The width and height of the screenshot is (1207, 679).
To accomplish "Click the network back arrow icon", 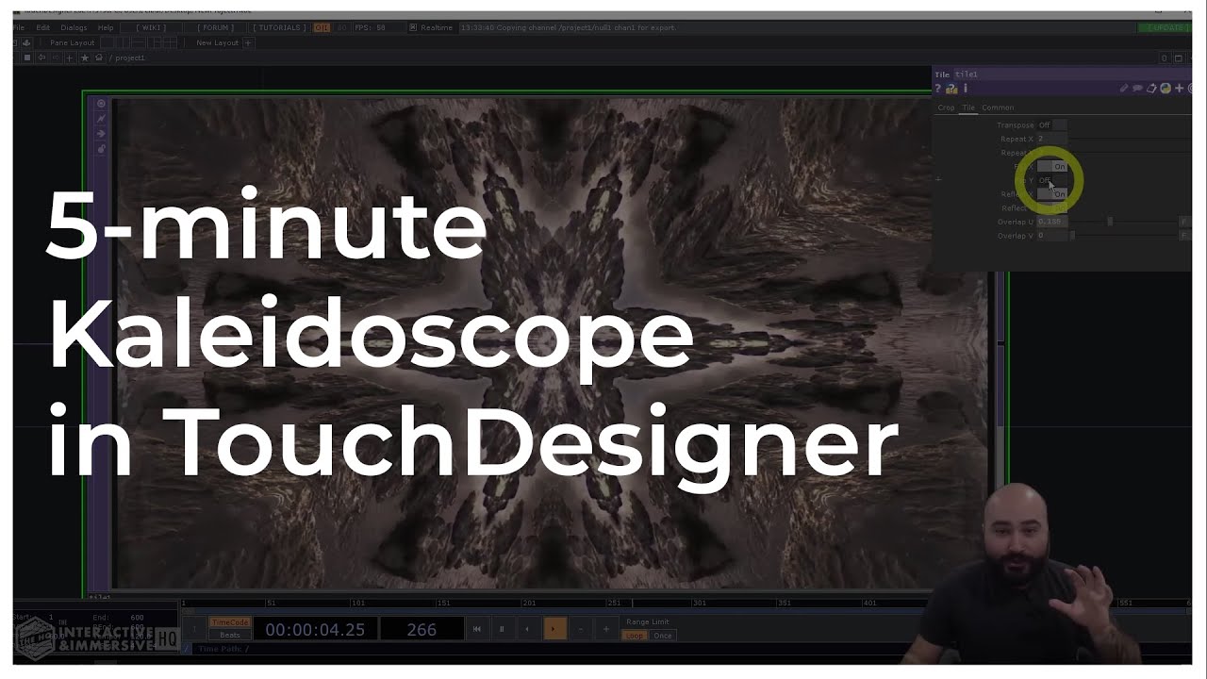I will 41,58.
